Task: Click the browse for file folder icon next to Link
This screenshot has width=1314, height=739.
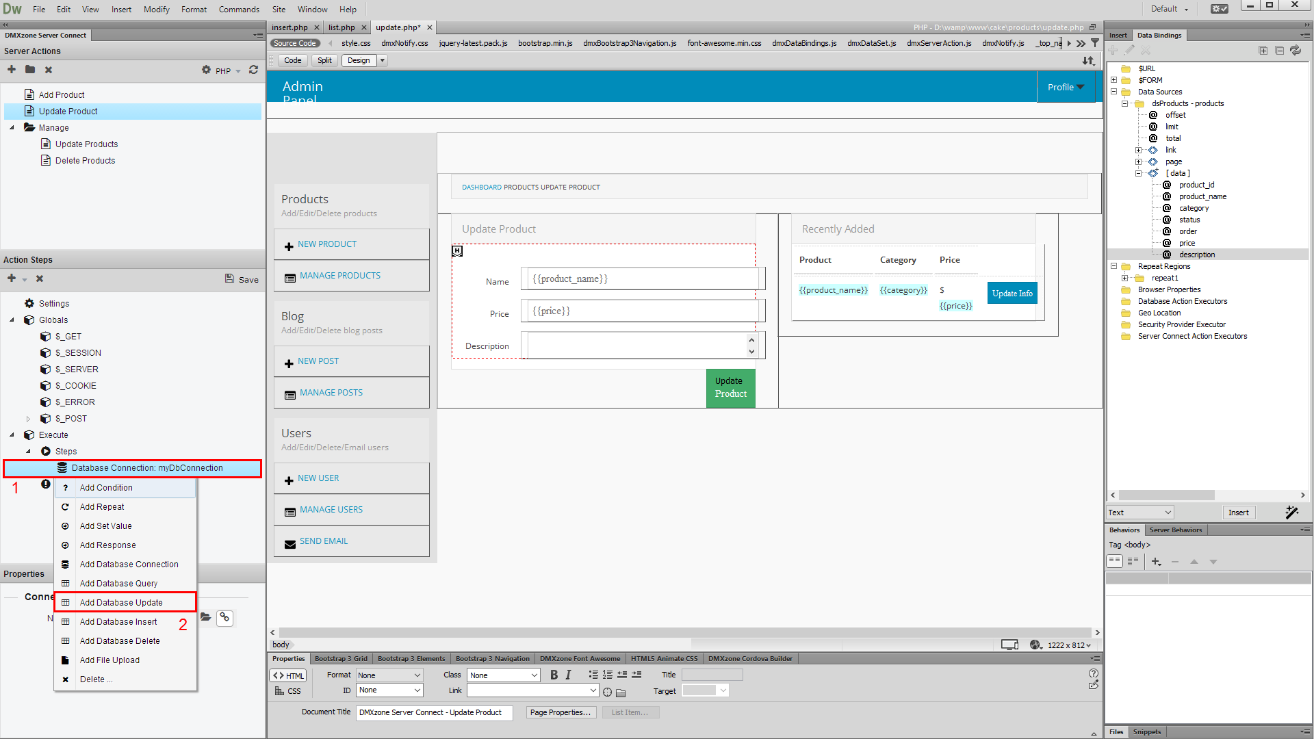Action: (621, 692)
